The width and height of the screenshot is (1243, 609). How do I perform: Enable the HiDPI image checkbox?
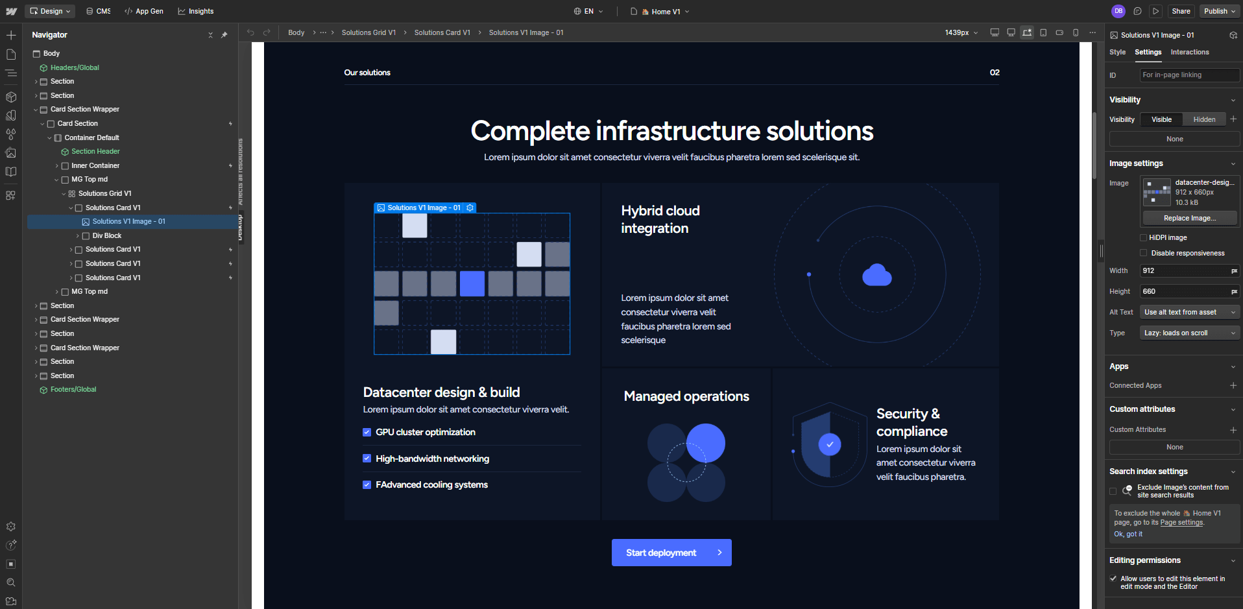click(x=1144, y=237)
